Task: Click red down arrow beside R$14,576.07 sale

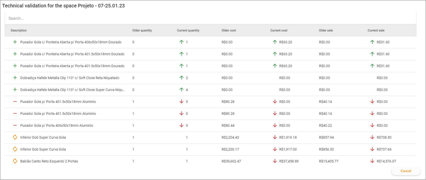Action: tap(372, 161)
